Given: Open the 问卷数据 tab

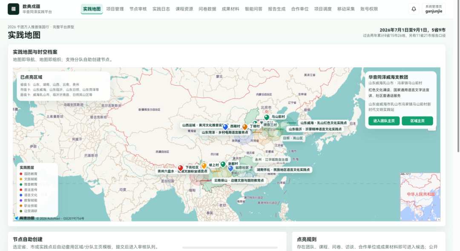Looking at the screenshot, I should pyautogui.click(x=207, y=9).
